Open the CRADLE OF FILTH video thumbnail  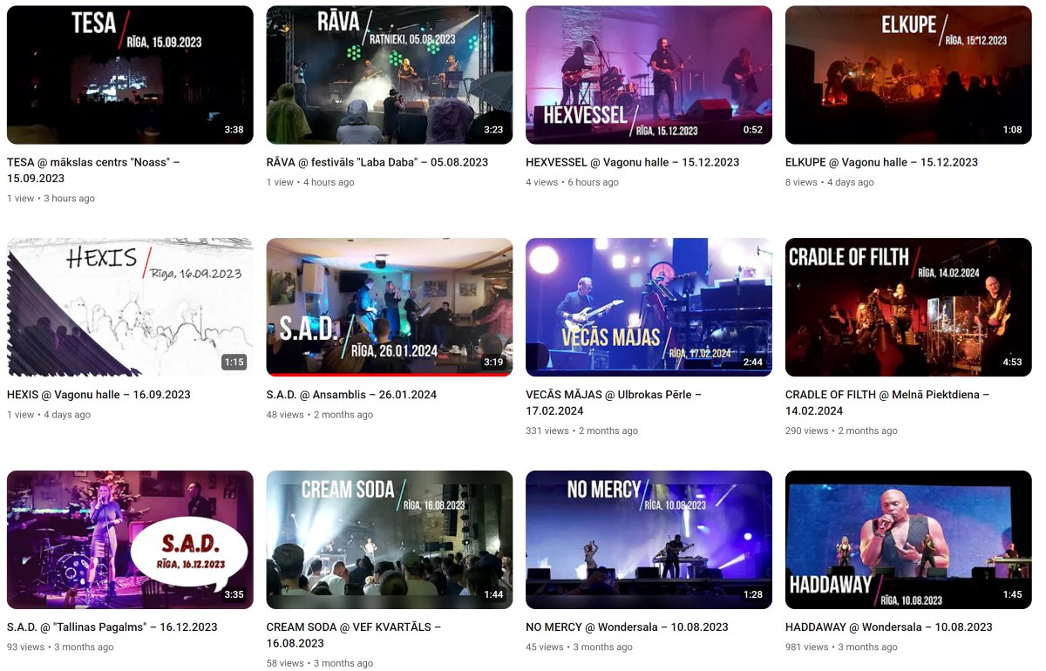pos(908,308)
